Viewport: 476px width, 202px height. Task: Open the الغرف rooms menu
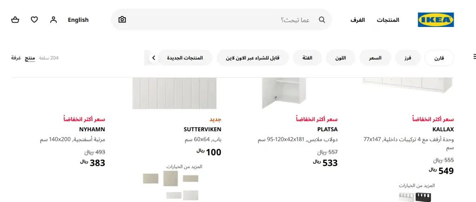pyautogui.click(x=357, y=20)
